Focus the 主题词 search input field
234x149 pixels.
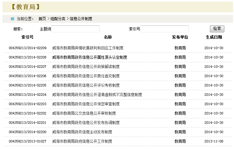point(75,29)
